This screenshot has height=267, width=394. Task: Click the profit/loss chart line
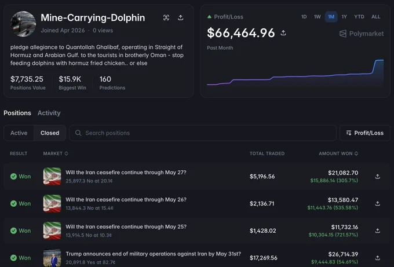tap(295, 76)
